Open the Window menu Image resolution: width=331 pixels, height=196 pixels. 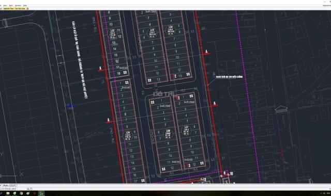(x=18, y=6)
